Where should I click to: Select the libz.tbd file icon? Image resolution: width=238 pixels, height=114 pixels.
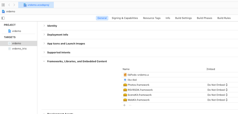tap(125, 80)
